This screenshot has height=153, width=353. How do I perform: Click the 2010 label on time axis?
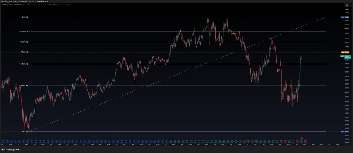[43, 145]
